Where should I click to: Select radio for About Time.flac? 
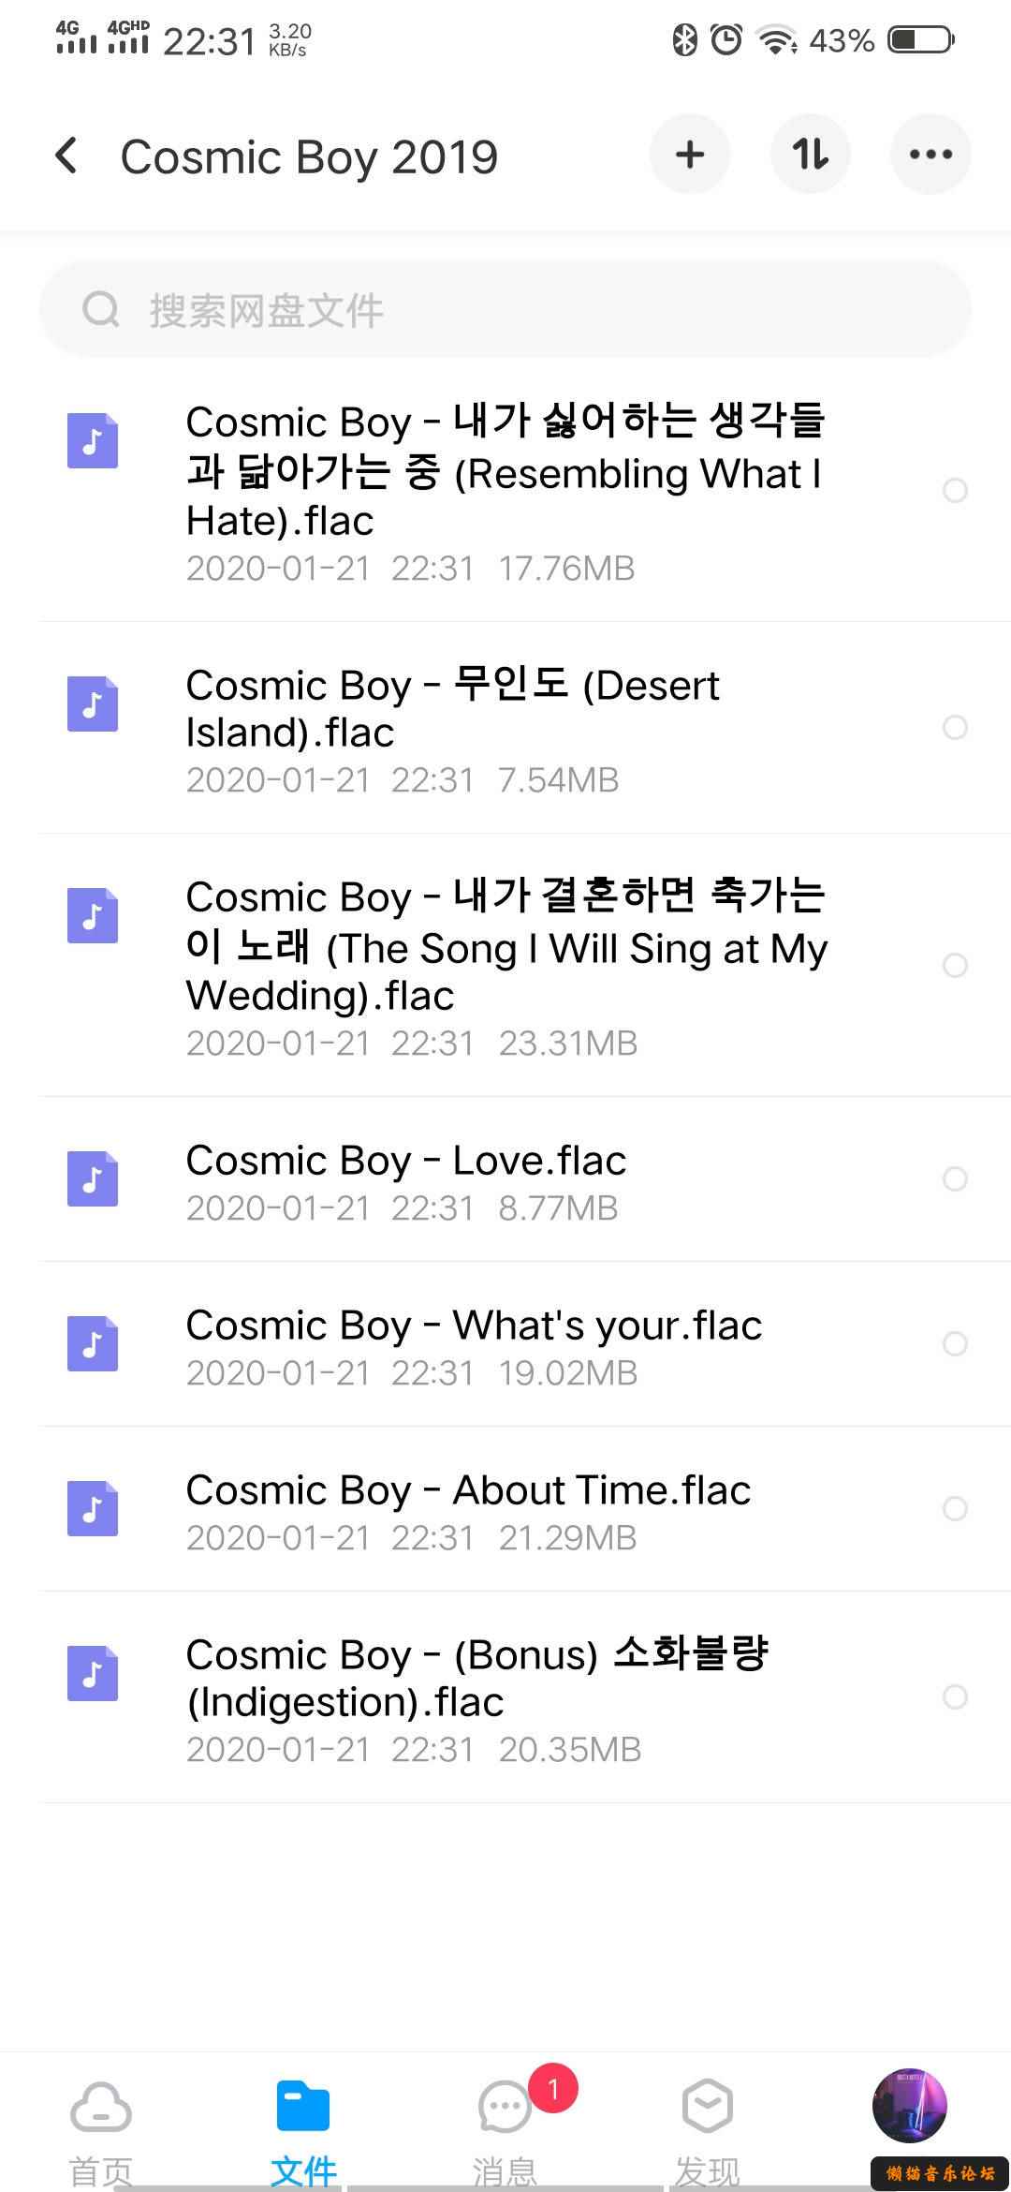click(x=955, y=1508)
